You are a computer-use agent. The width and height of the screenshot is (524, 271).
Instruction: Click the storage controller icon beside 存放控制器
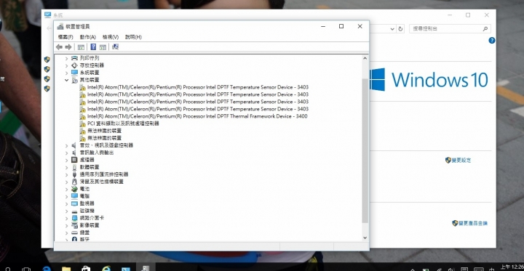74,65
